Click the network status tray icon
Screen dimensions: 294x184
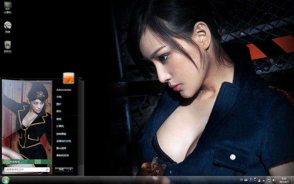point(264,181)
